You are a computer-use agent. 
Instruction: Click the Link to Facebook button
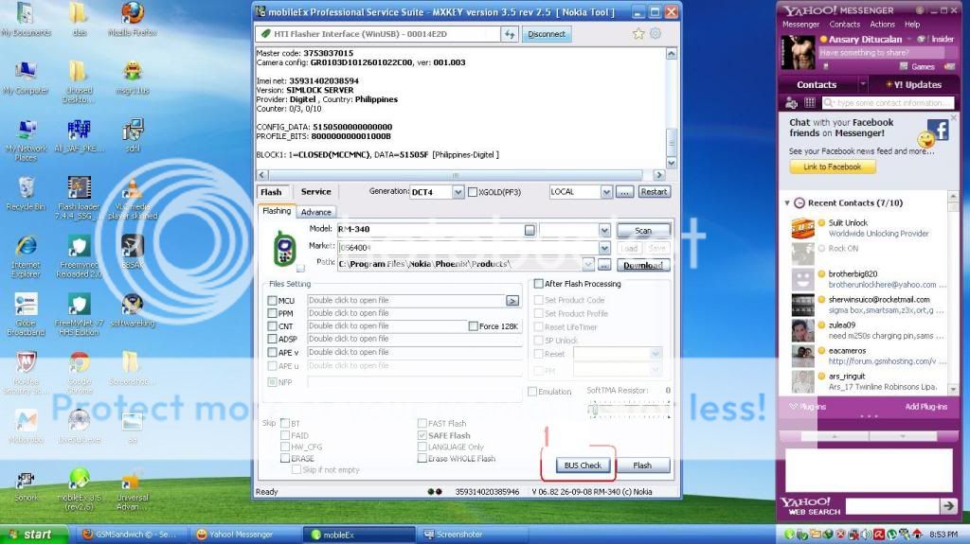pos(832,167)
